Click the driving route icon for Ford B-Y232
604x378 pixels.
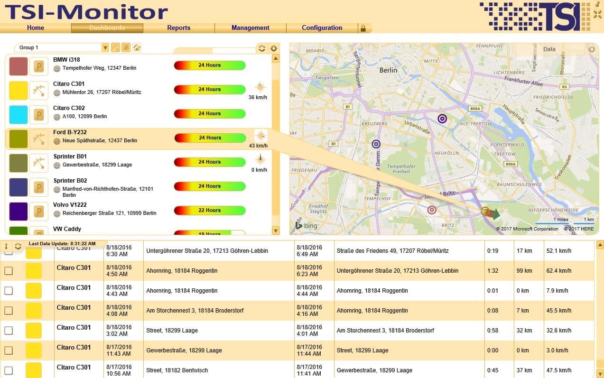click(x=39, y=139)
